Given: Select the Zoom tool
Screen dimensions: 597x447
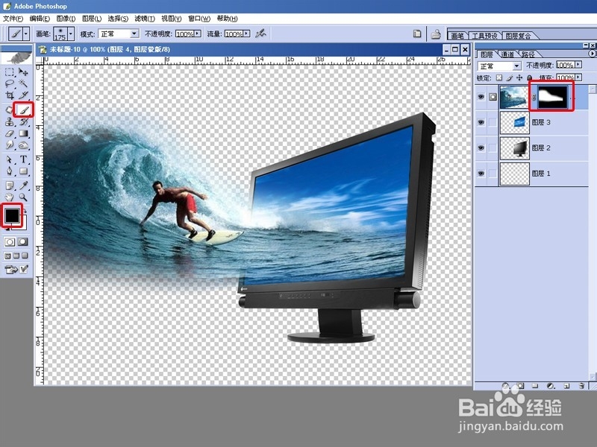Looking at the screenshot, I should tap(22, 197).
